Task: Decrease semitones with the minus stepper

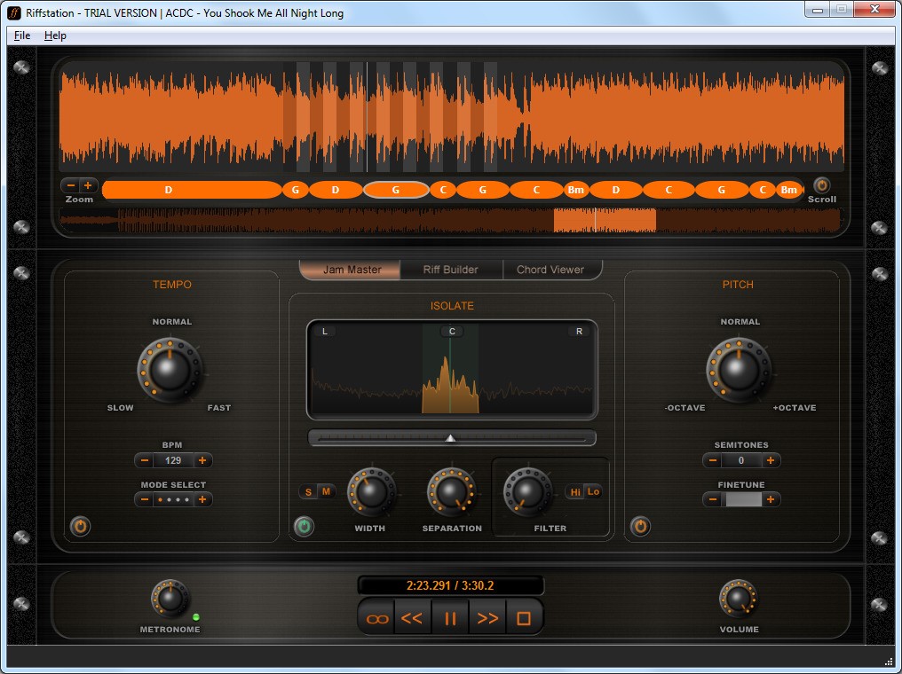Action: pos(712,460)
